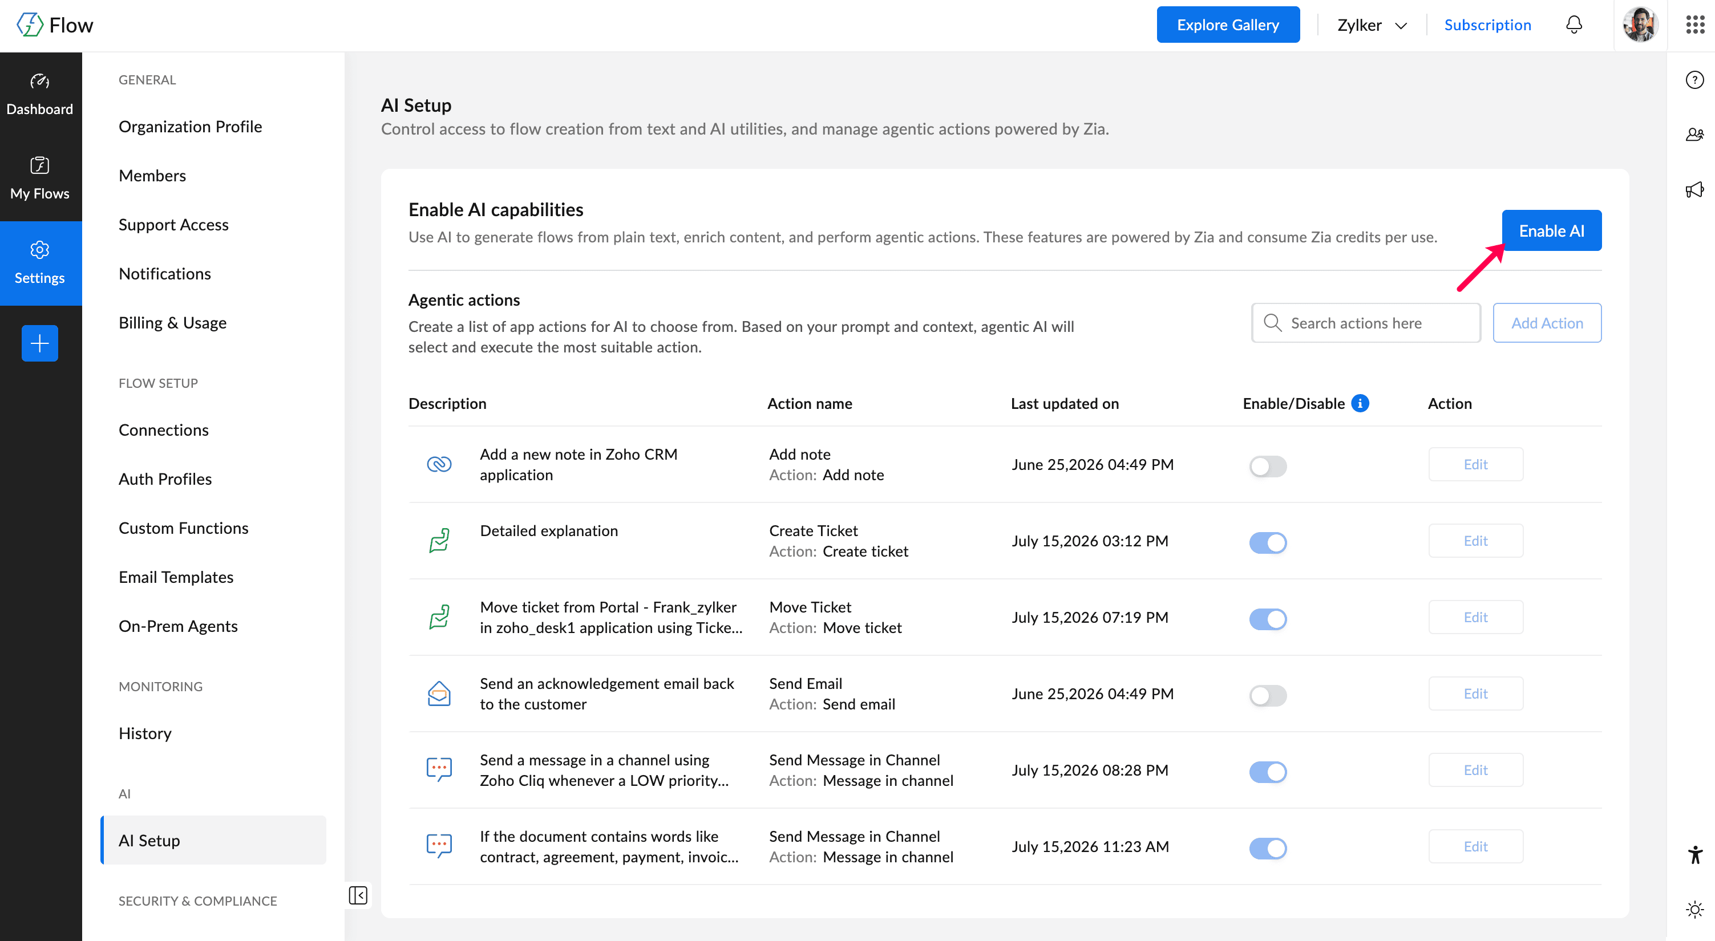Collapse the settings sidebar panel
Viewport: 1715px width, 941px height.
(358, 895)
